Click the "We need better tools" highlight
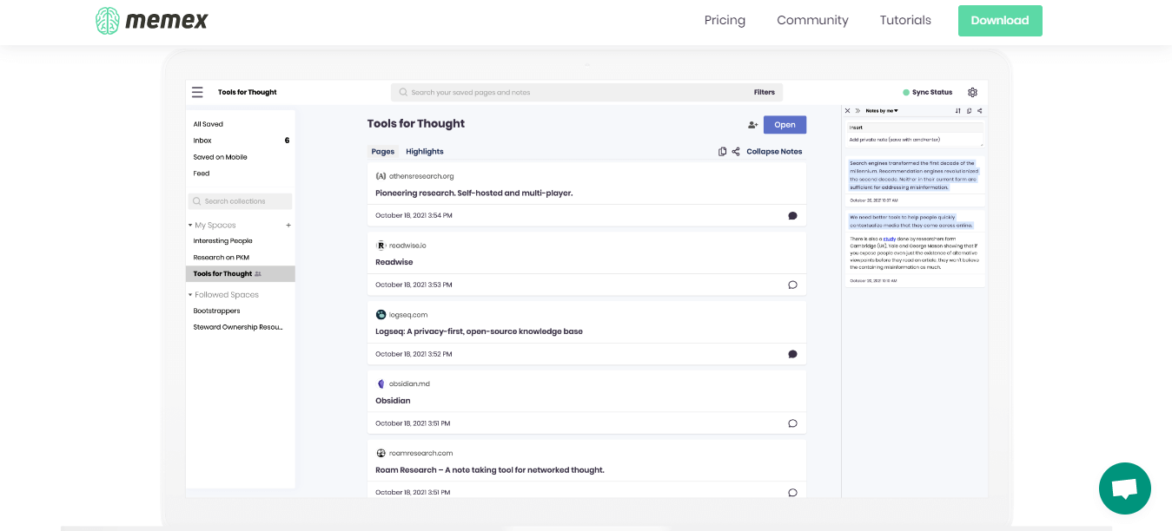 (x=911, y=220)
